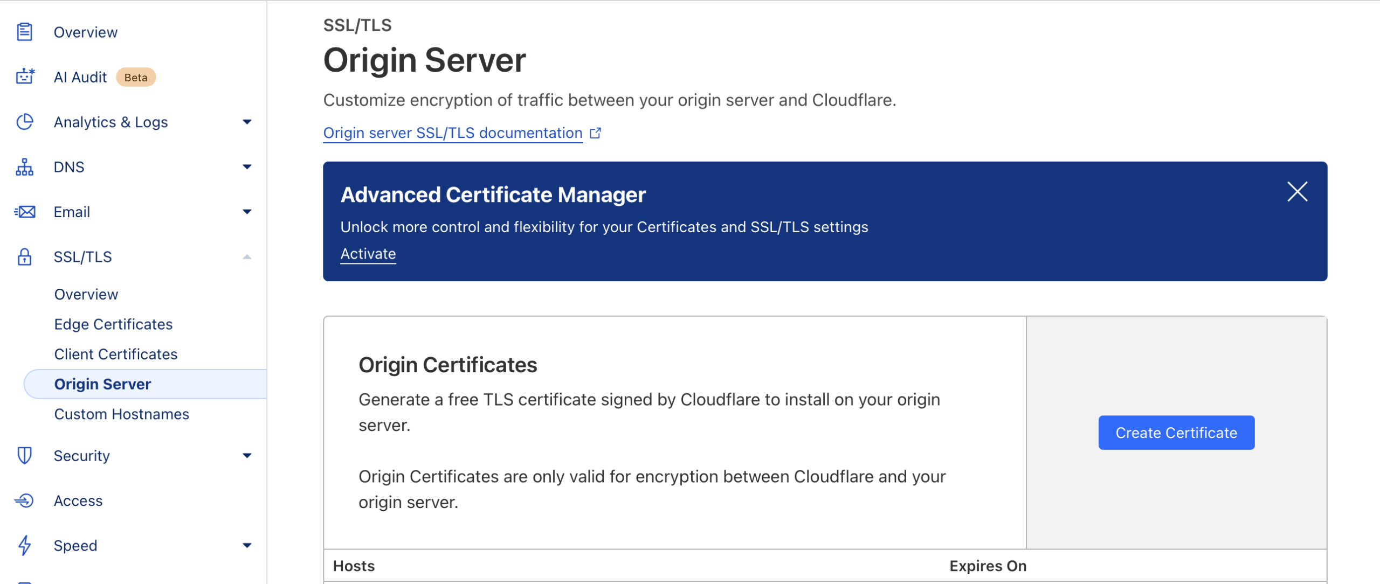Expand the Security section arrow
Screen dimensions: 1380x584
pyautogui.click(x=247, y=456)
